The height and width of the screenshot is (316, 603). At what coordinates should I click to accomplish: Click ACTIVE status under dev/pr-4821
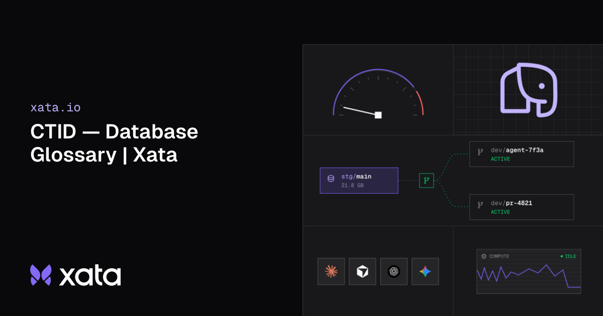coord(500,212)
